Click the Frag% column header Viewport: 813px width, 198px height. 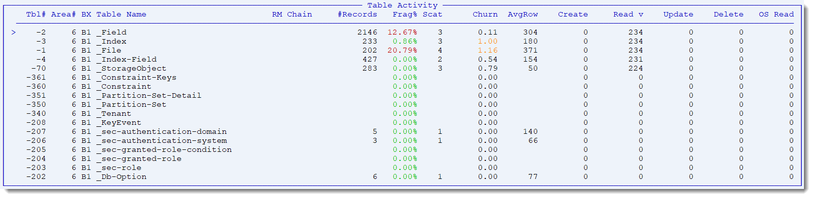click(404, 15)
